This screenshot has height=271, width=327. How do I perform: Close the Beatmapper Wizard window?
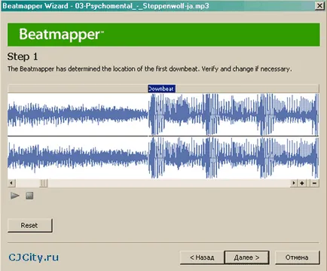tap(319, 5)
